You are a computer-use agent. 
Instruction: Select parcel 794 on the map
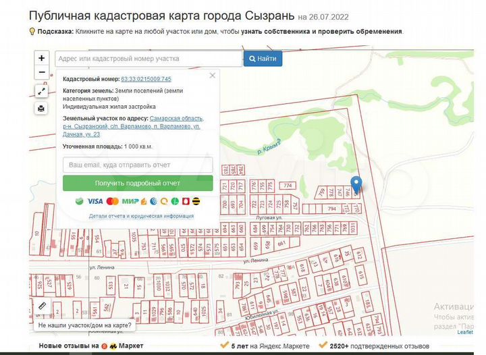coord(331,209)
